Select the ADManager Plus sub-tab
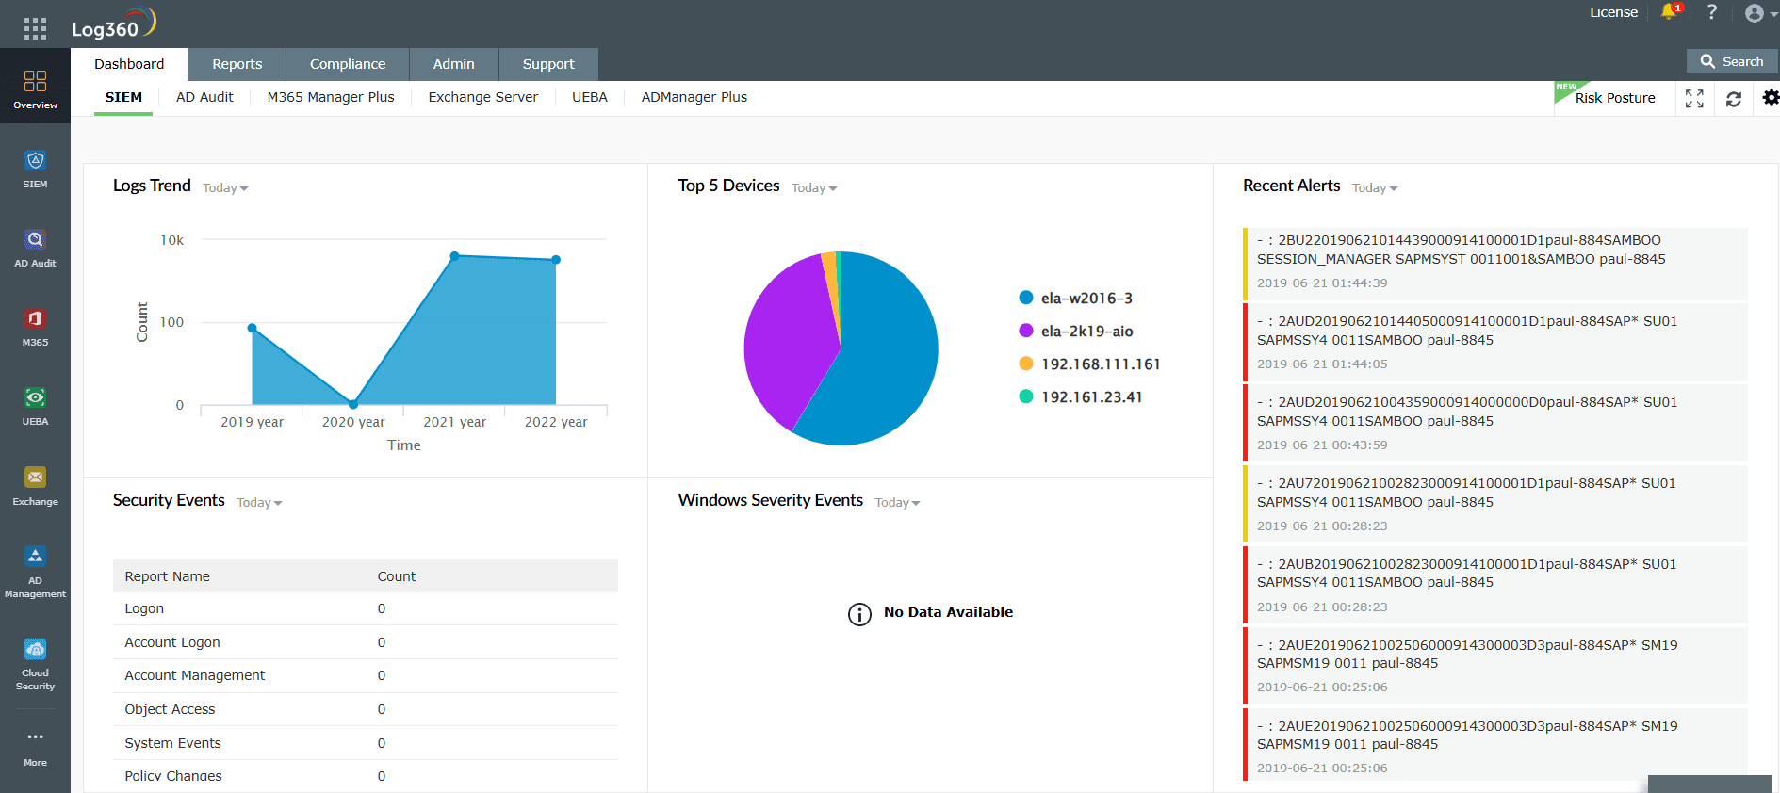Image resolution: width=1780 pixels, height=793 pixels. (694, 97)
